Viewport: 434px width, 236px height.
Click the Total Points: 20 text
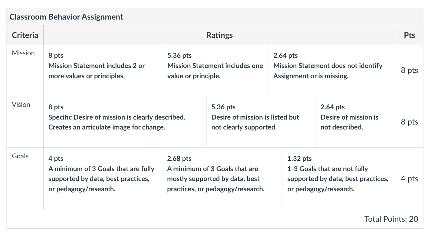(x=391, y=219)
